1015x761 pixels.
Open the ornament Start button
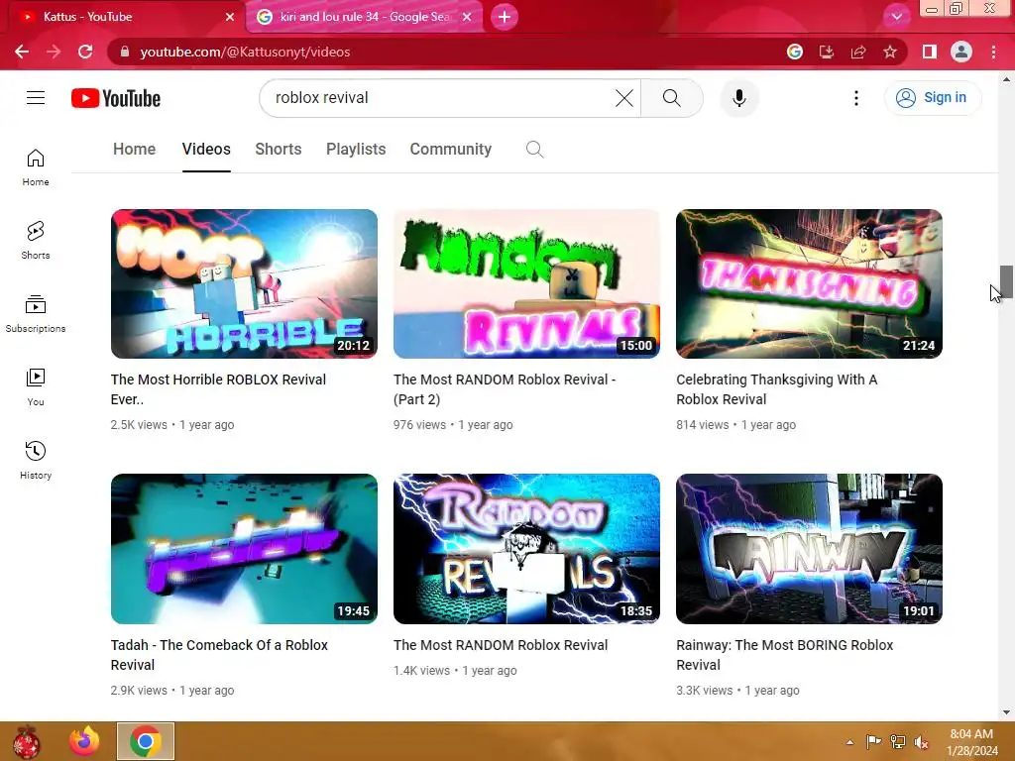click(x=27, y=741)
